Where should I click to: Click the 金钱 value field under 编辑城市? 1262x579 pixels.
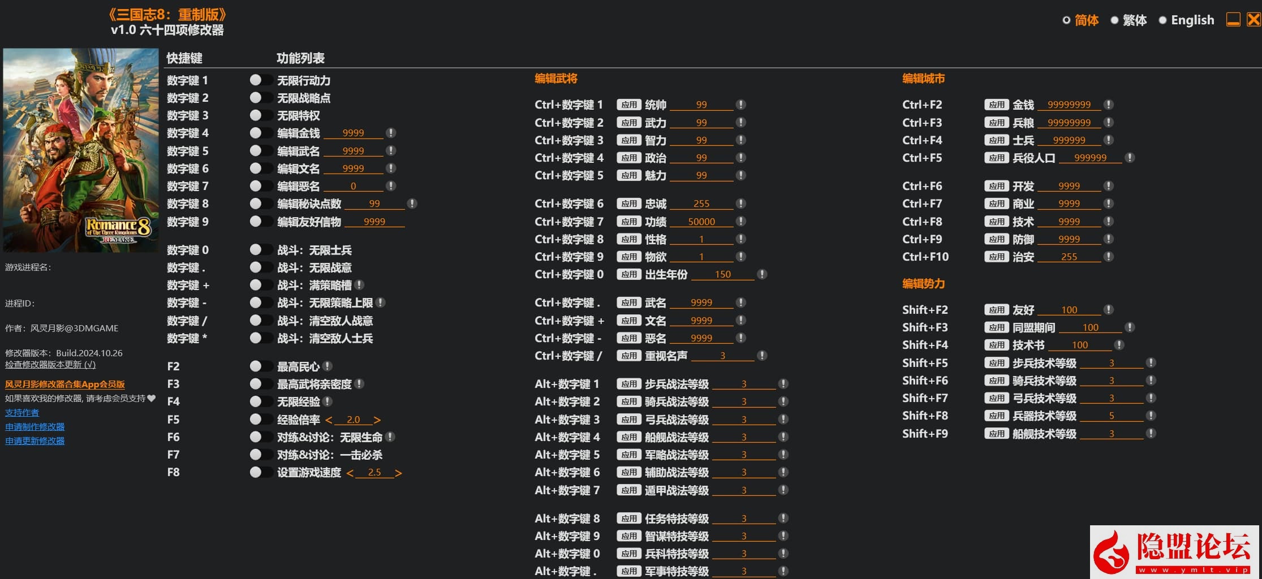[x=1069, y=105]
